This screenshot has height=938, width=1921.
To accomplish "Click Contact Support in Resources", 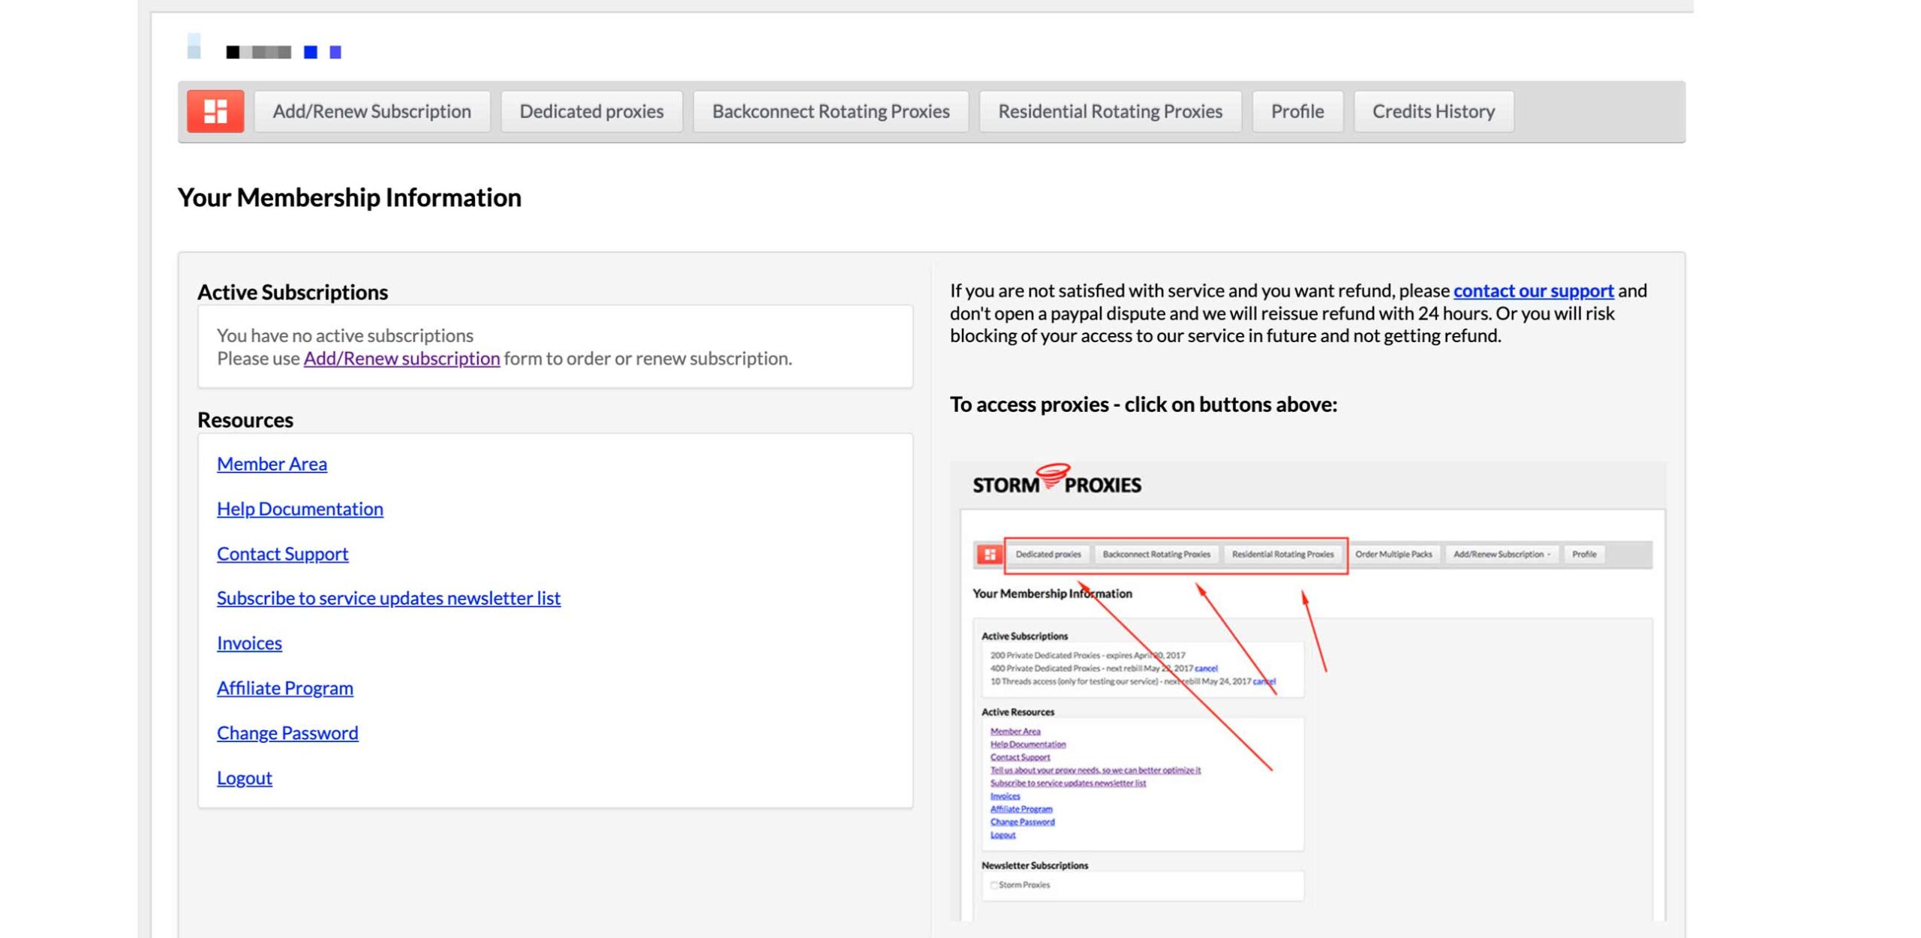I will tap(282, 554).
